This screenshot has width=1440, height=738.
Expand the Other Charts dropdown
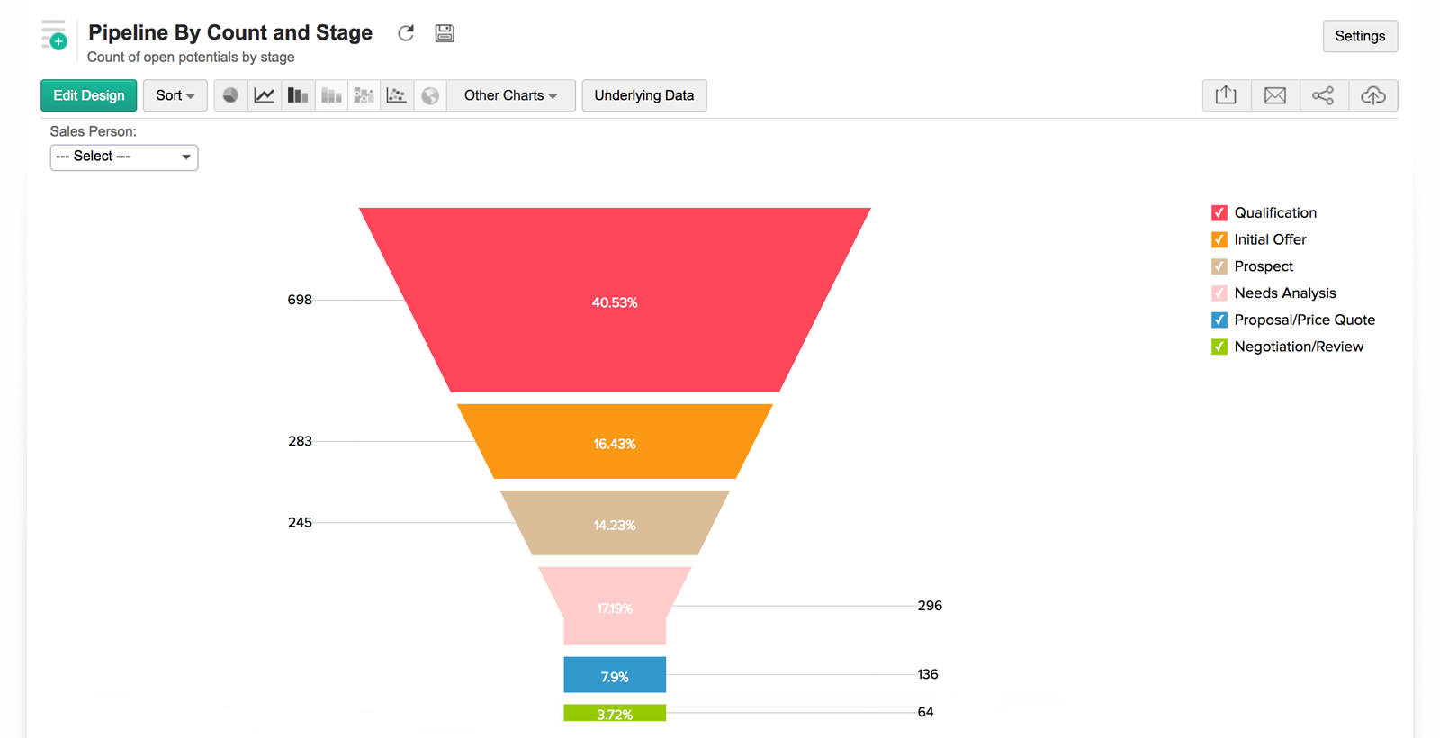pos(510,95)
